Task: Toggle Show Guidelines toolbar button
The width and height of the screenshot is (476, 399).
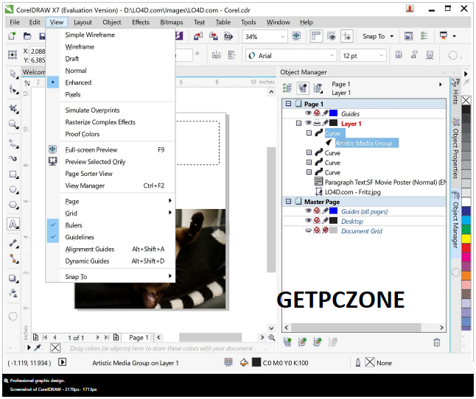Action: click(347, 36)
